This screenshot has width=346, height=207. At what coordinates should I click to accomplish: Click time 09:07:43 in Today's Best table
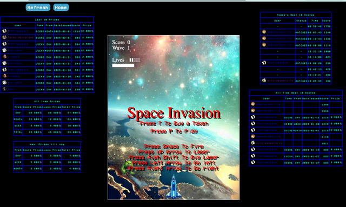315,32
